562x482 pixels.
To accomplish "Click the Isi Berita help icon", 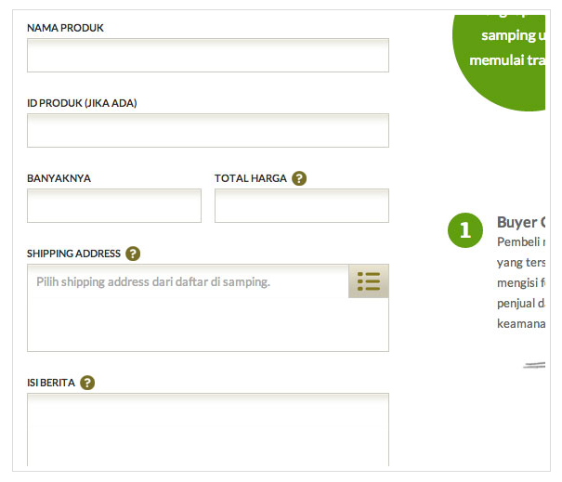I will [x=87, y=383].
